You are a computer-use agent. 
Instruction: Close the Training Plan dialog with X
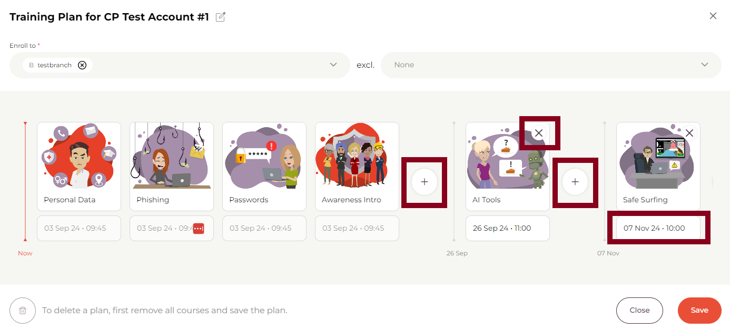click(x=713, y=16)
